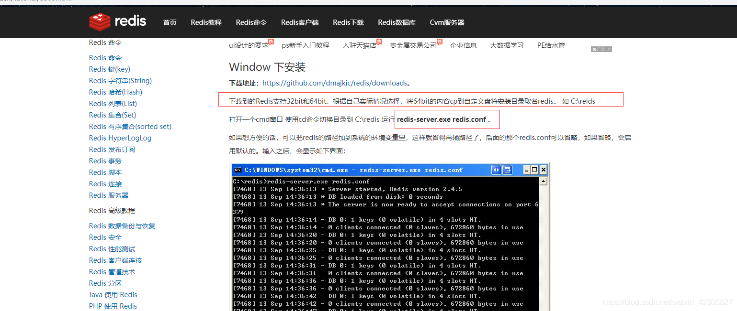
Task: Open sidebar link Redis 分区
Action: [105, 283]
